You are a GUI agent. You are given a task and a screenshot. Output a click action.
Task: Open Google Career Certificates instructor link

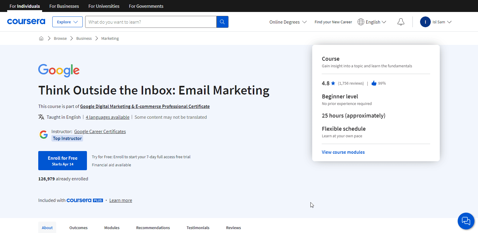click(x=100, y=132)
